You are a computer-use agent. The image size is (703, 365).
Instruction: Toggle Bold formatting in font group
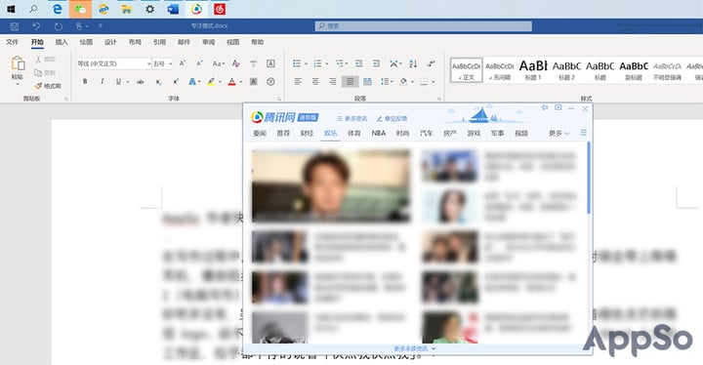tap(85, 82)
